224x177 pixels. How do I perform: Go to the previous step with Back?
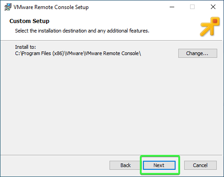point(125,165)
